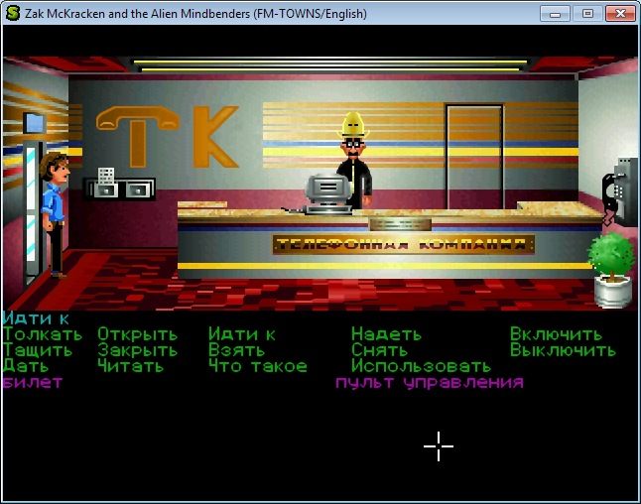This screenshot has width=641, height=504.
Task: Minimize the ScummVM window
Action: tap(555, 14)
